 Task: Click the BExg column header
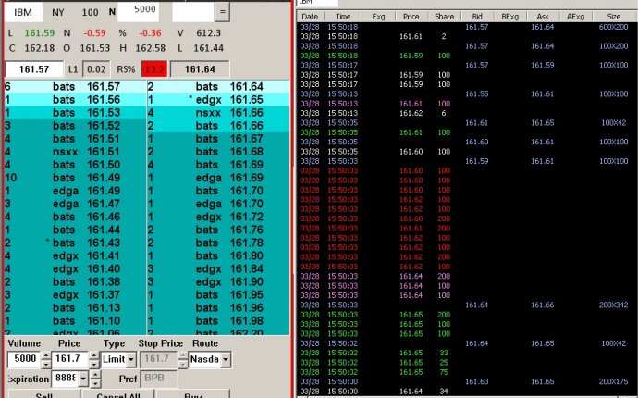pyautogui.click(x=509, y=17)
